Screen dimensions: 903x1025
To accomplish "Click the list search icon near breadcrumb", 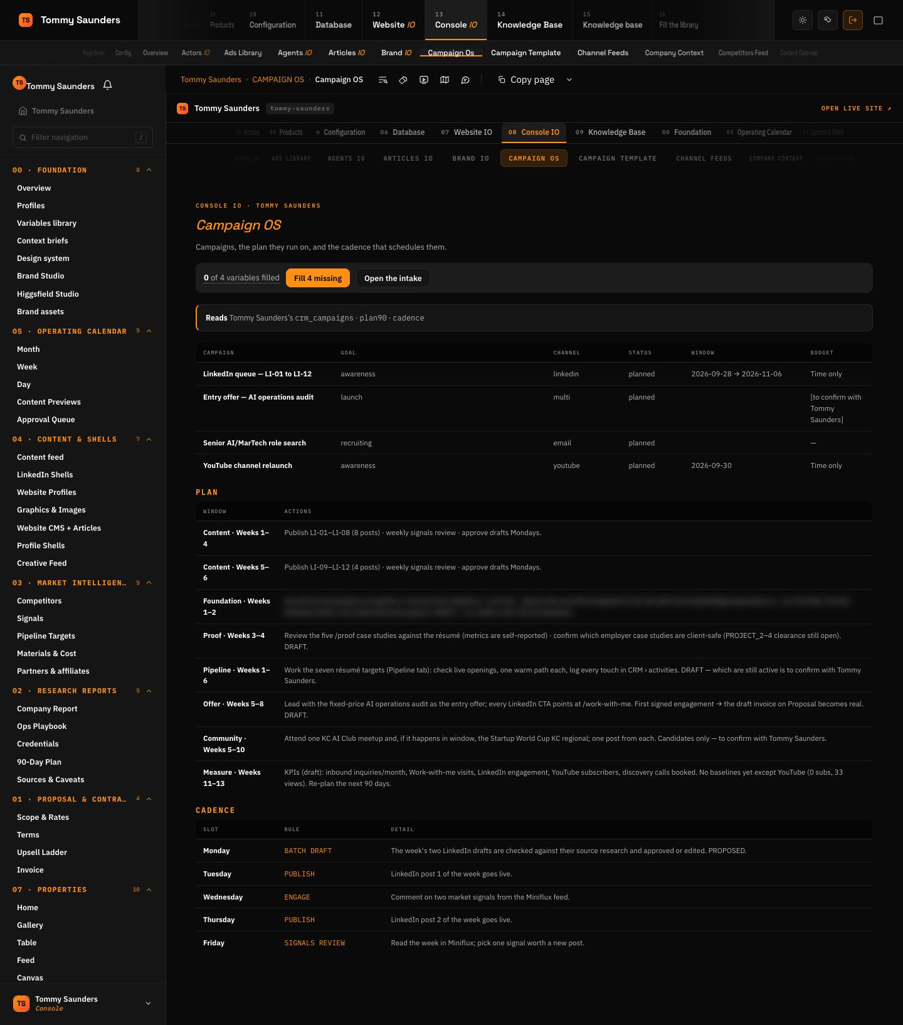I will coord(383,80).
